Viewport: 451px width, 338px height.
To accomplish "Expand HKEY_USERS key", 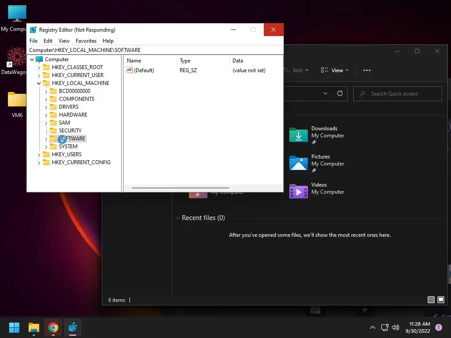I will pos(39,154).
